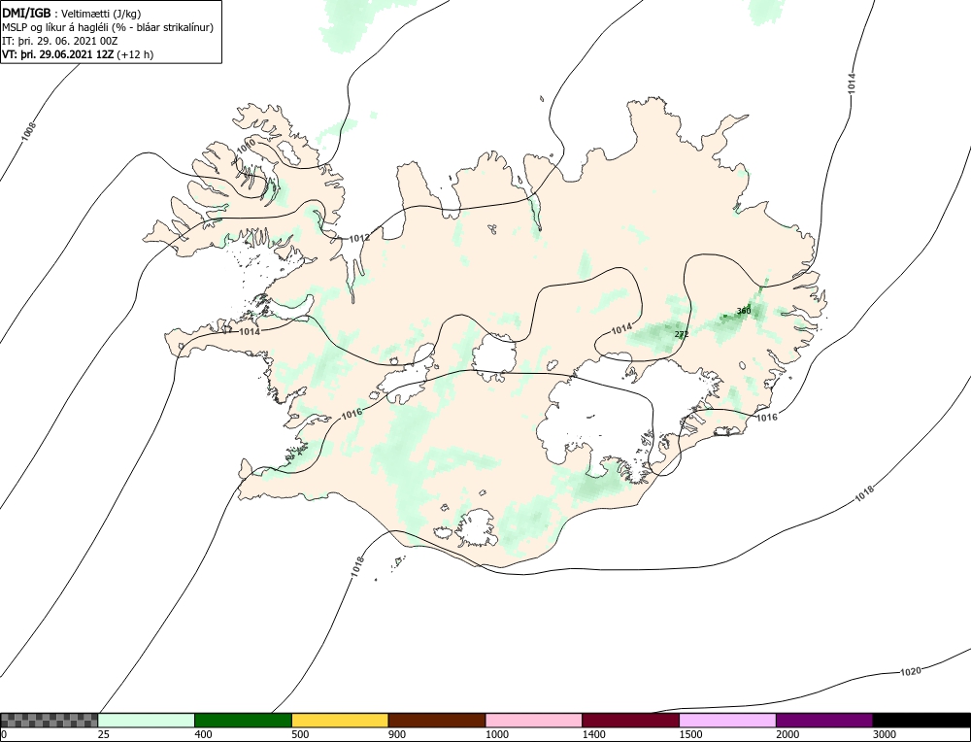
Task: Click the 1012 isobar label
Action: pos(359,239)
